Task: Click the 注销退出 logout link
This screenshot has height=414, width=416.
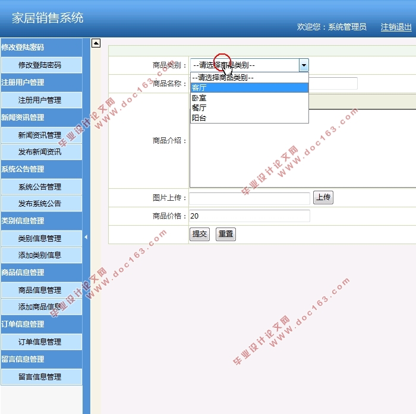Action: (x=396, y=27)
